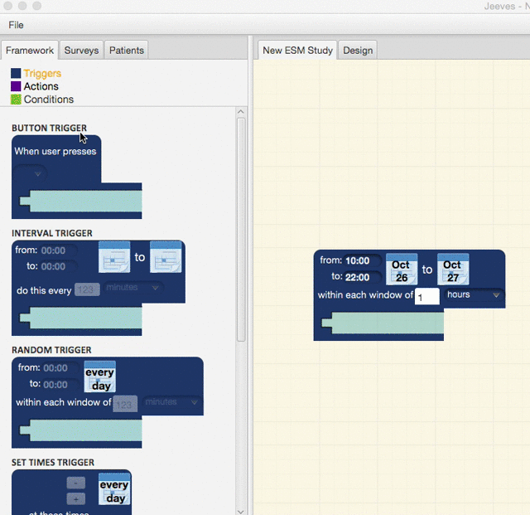Click the scroll down arrow in Framework panel
This screenshot has height=515, width=530.
click(x=241, y=512)
